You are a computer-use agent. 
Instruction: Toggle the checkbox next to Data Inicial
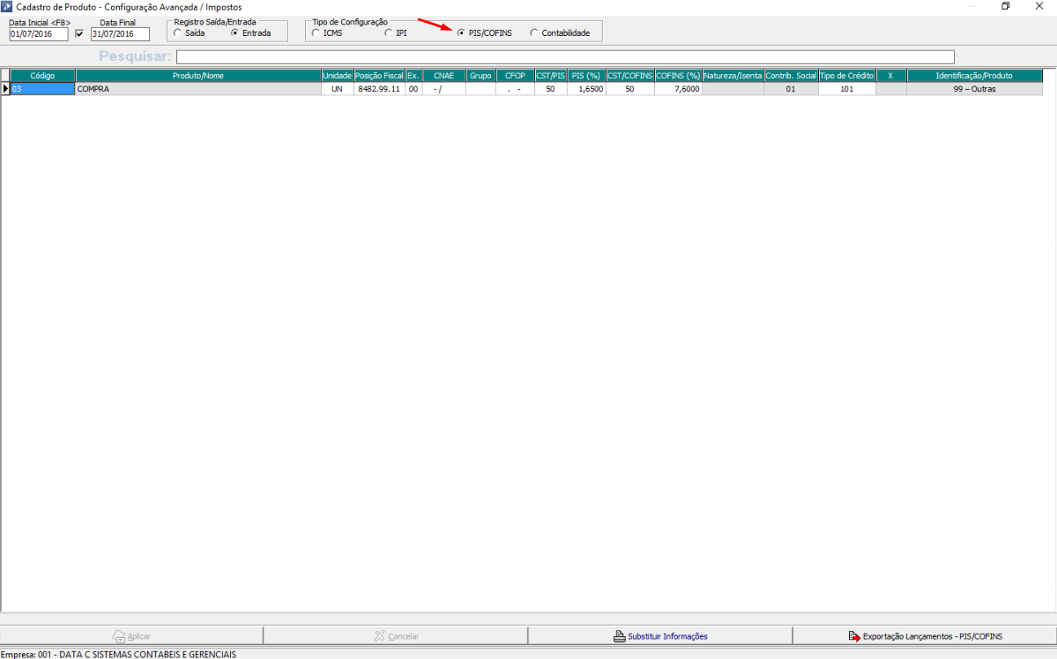point(79,34)
